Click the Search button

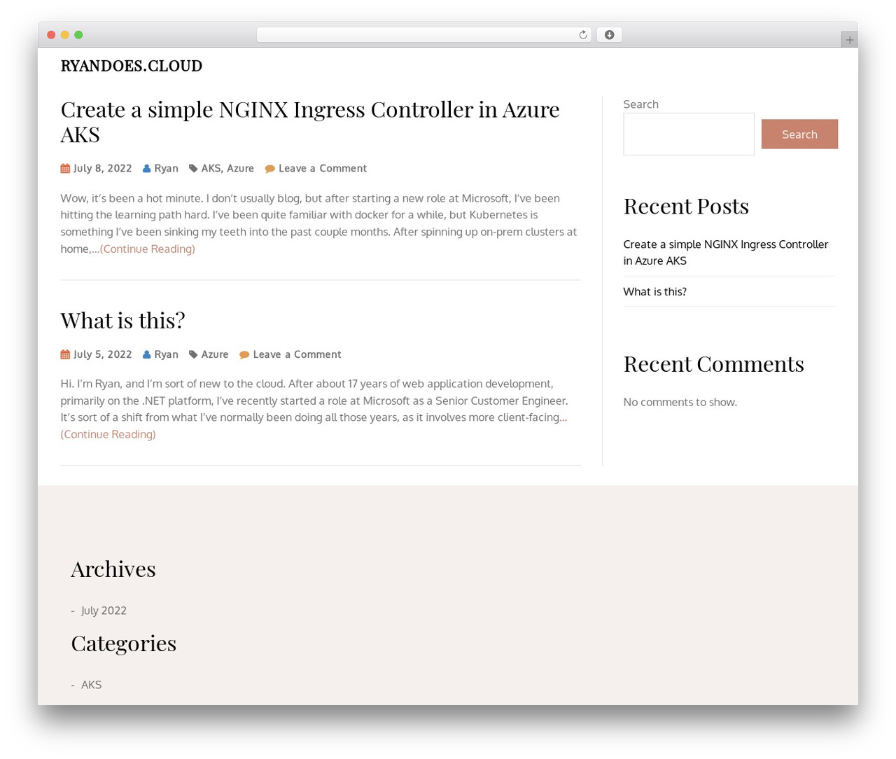(799, 134)
